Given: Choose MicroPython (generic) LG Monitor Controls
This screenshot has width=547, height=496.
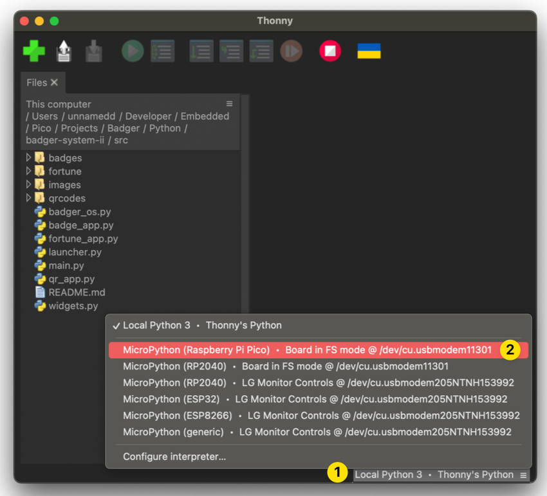Looking at the screenshot, I should click(318, 432).
